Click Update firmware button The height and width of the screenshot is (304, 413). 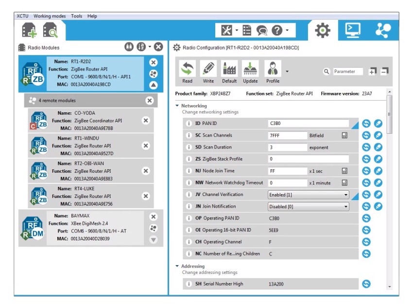pyautogui.click(x=250, y=72)
